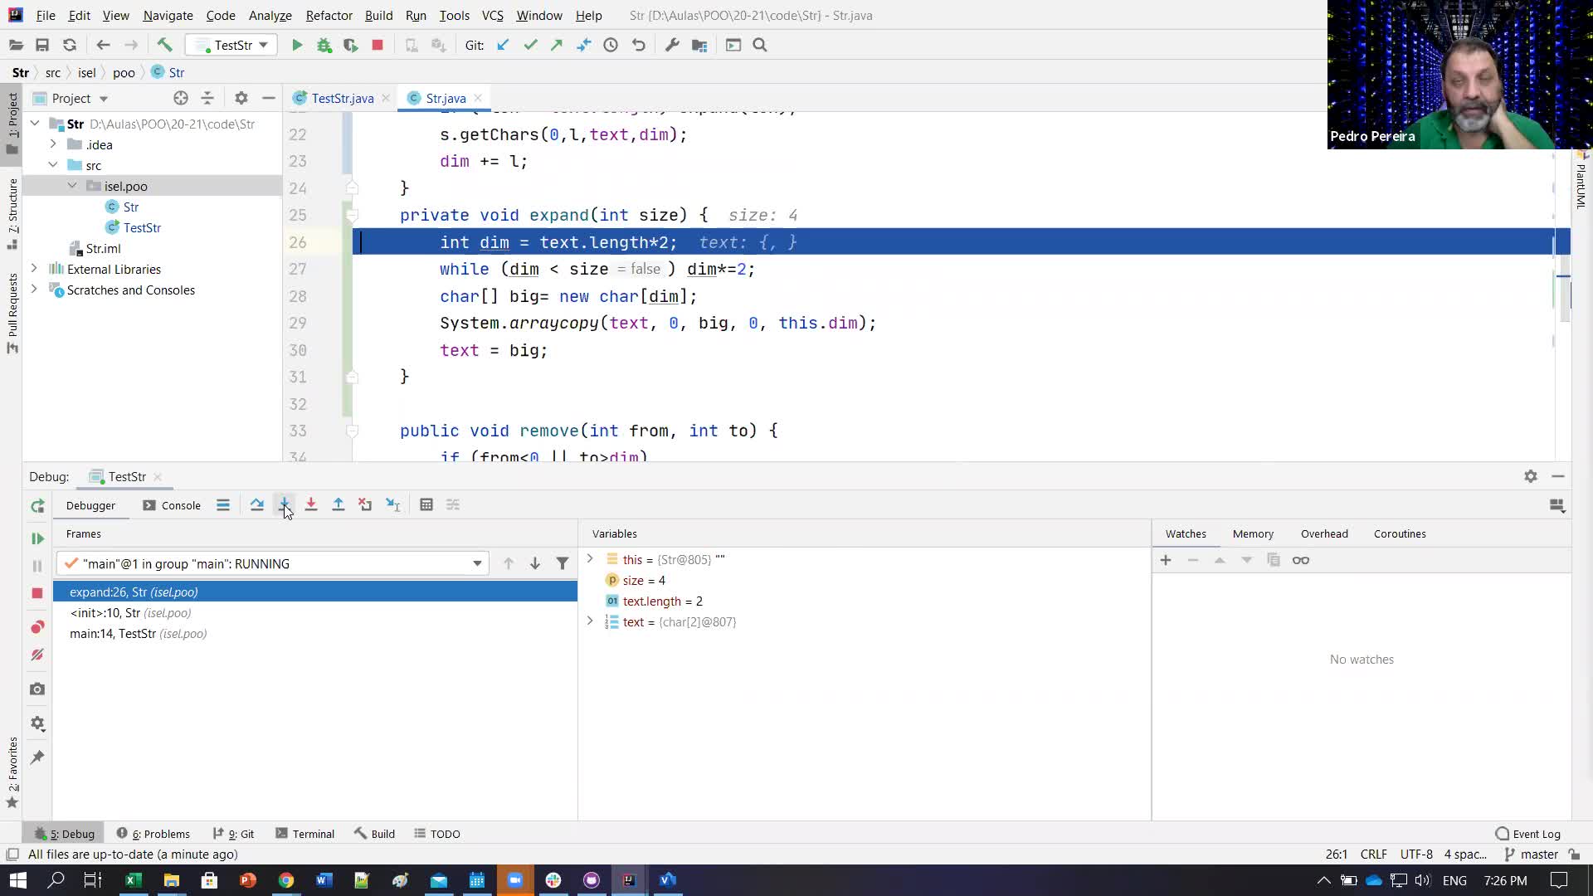Click master Git branch widget

click(x=1532, y=854)
